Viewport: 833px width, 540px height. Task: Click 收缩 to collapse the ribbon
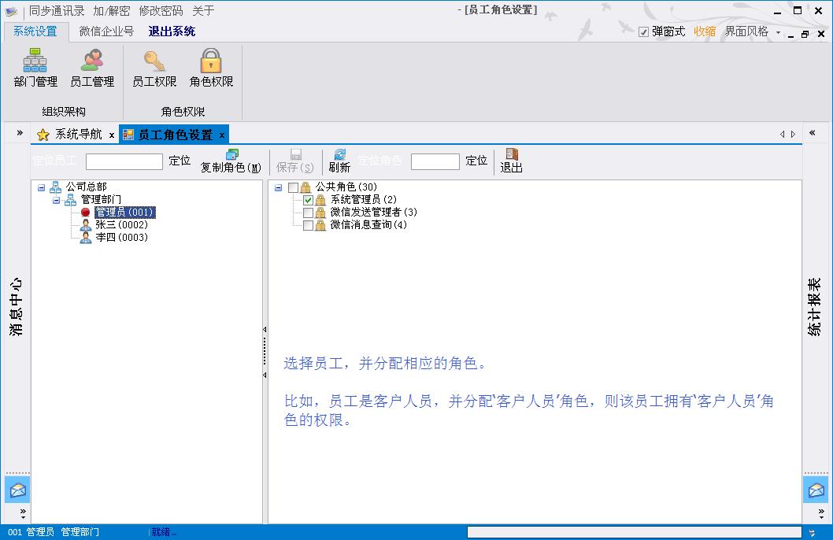pos(705,31)
